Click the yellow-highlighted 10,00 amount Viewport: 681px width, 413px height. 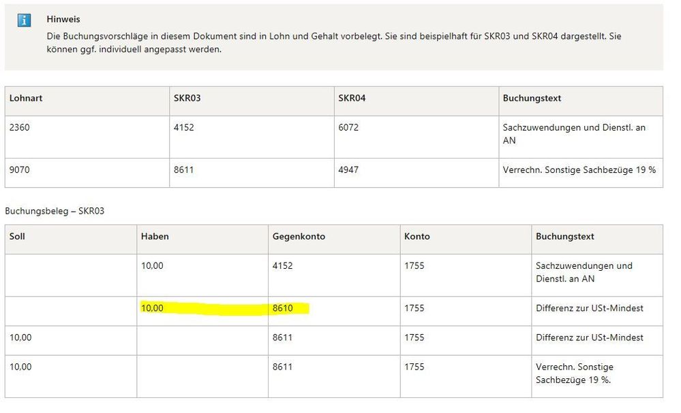152,308
